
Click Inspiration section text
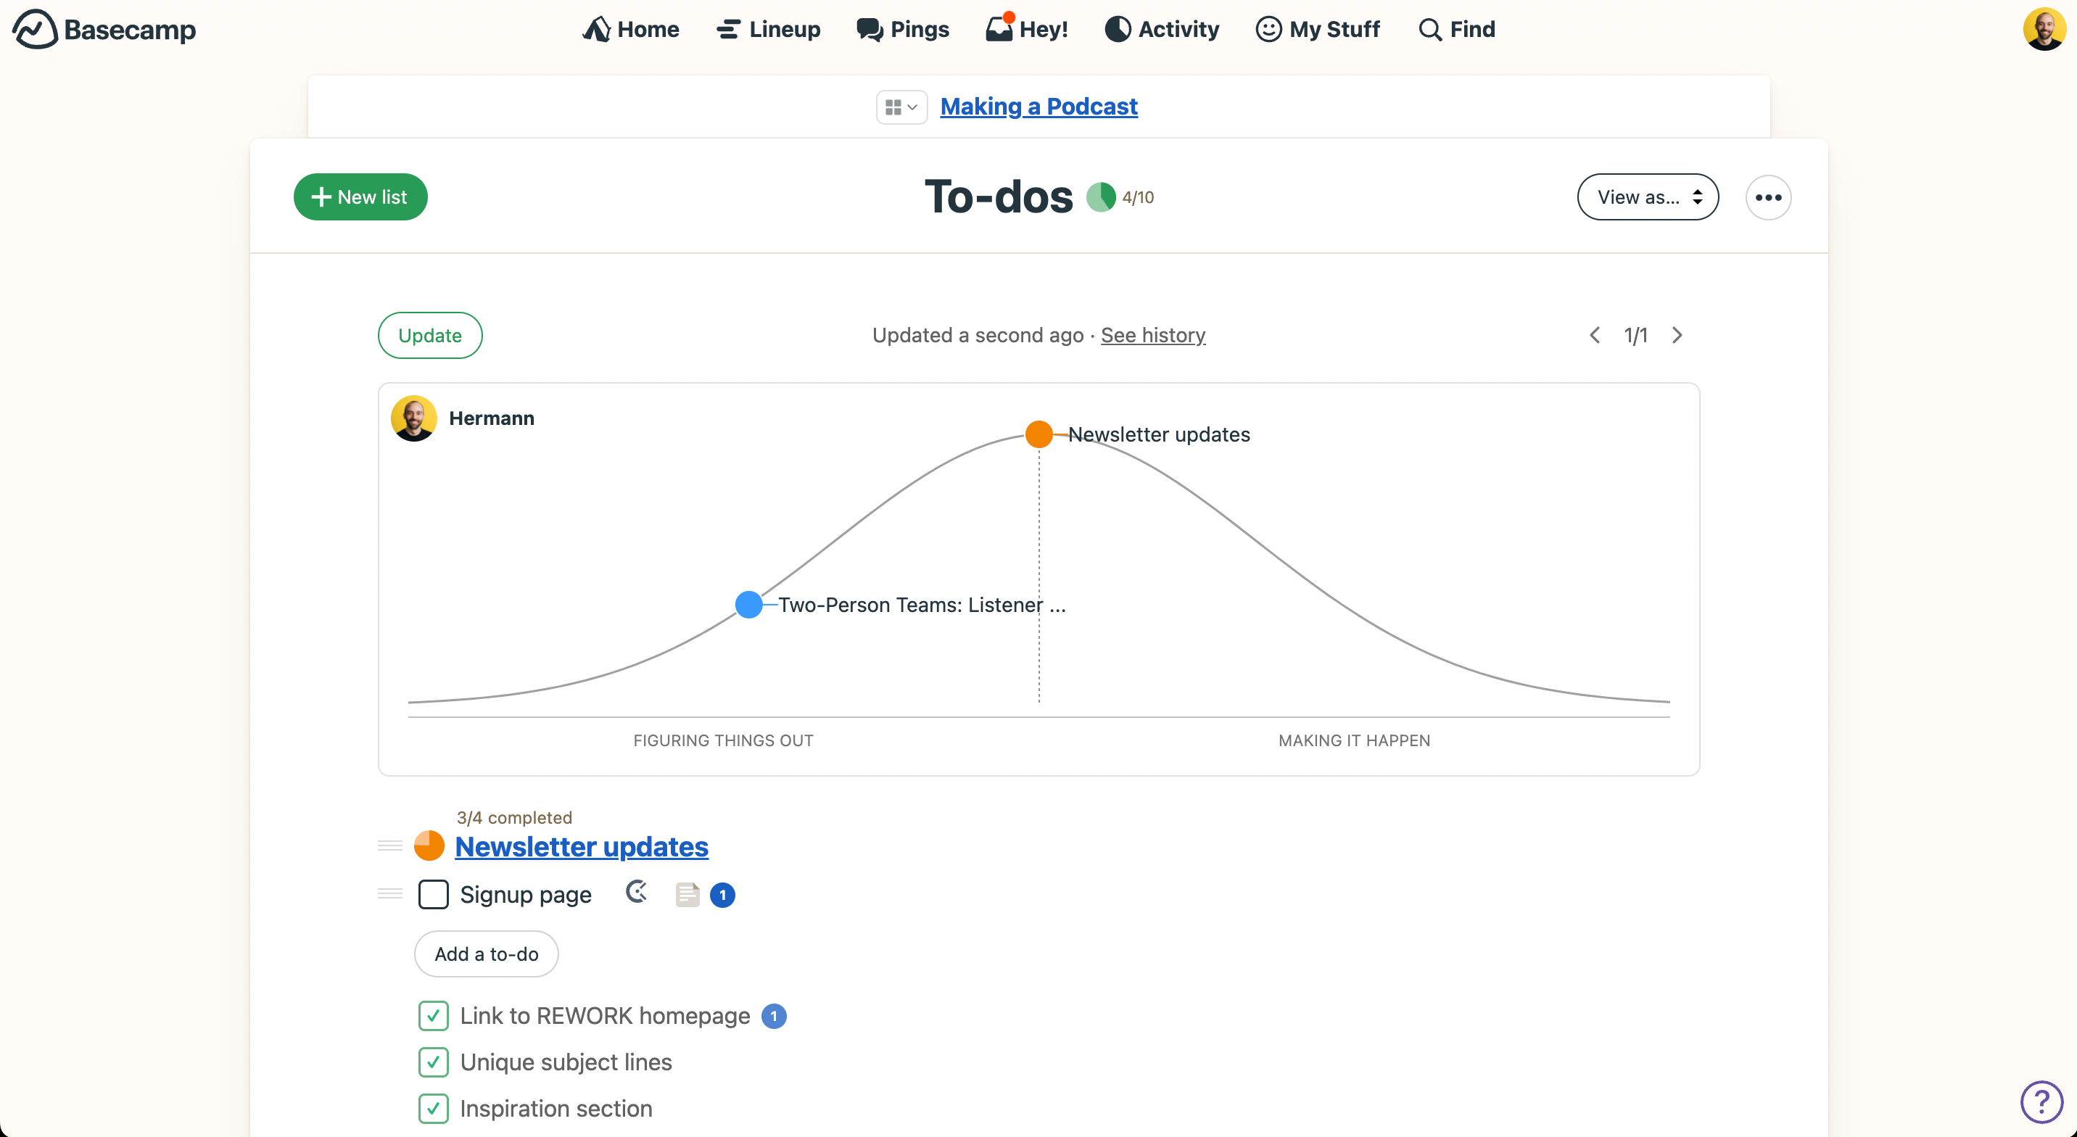(556, 1109)
